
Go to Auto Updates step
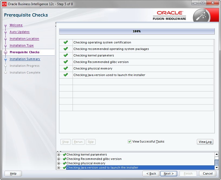pyautogui.click(x=19, y=32)
